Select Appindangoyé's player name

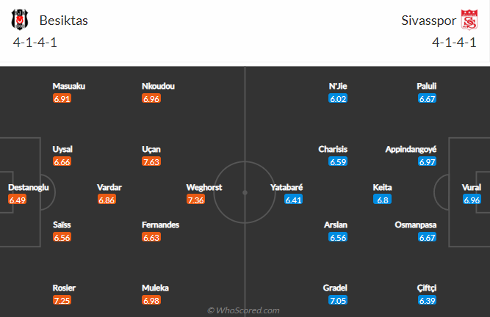coord(411,149)
